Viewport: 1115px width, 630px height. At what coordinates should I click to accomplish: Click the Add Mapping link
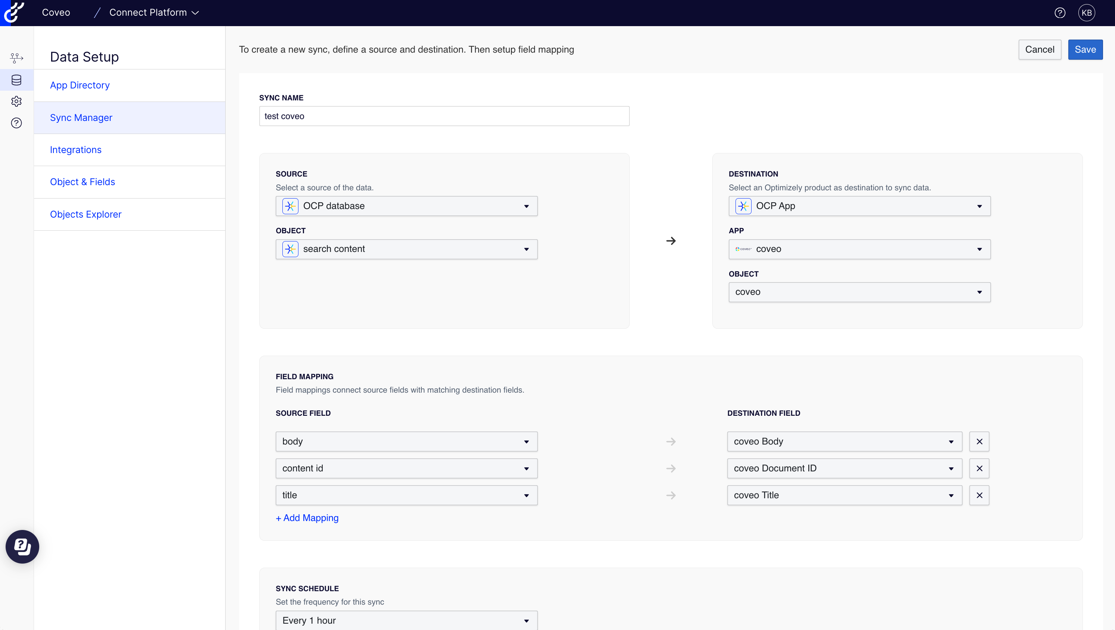(x=307, y=518)
